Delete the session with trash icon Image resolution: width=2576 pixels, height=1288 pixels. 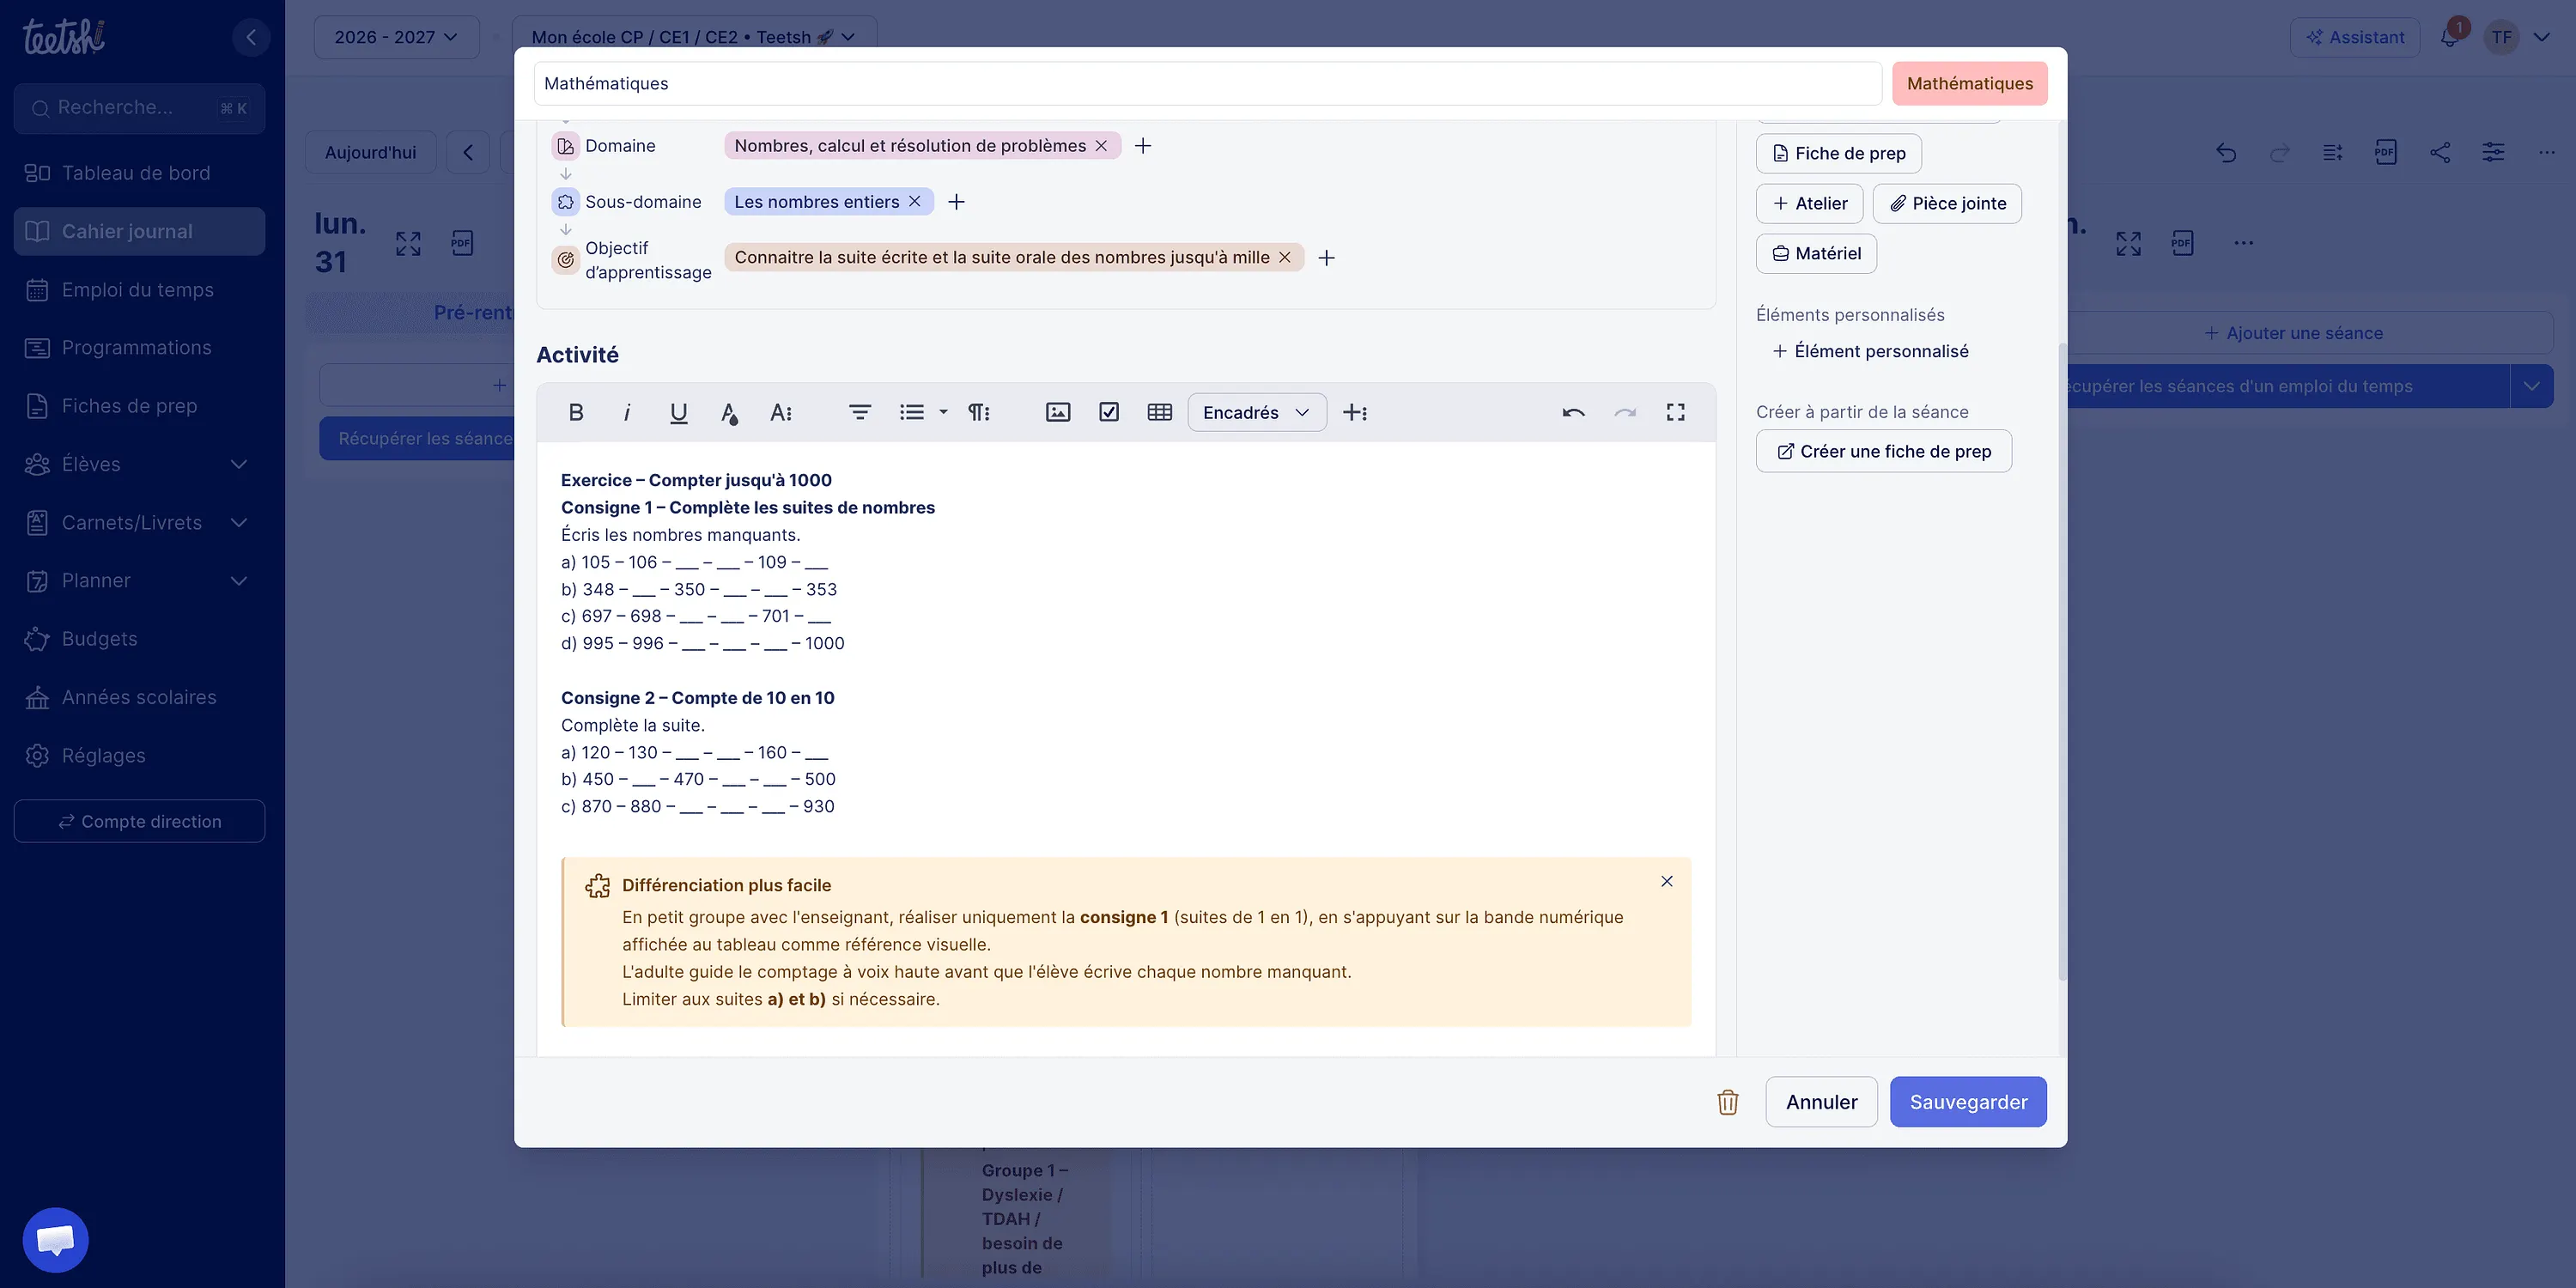coord(1728,1102)
